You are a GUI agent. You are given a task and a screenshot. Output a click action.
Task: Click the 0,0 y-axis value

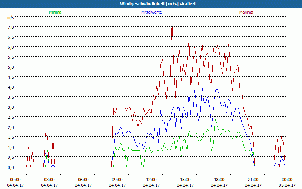tap(11, 167)
